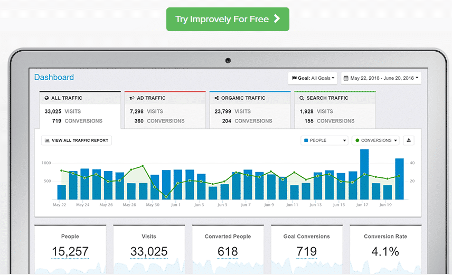
Task: Click the 360 conversions figure
Action: click(139, 121)
